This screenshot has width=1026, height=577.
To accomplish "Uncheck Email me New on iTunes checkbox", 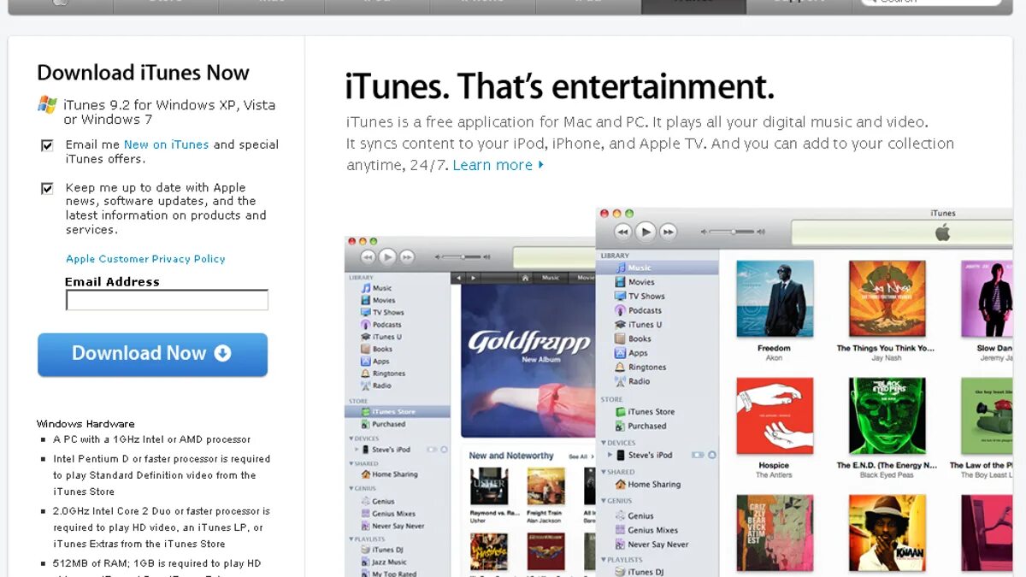I will (47, 145).
